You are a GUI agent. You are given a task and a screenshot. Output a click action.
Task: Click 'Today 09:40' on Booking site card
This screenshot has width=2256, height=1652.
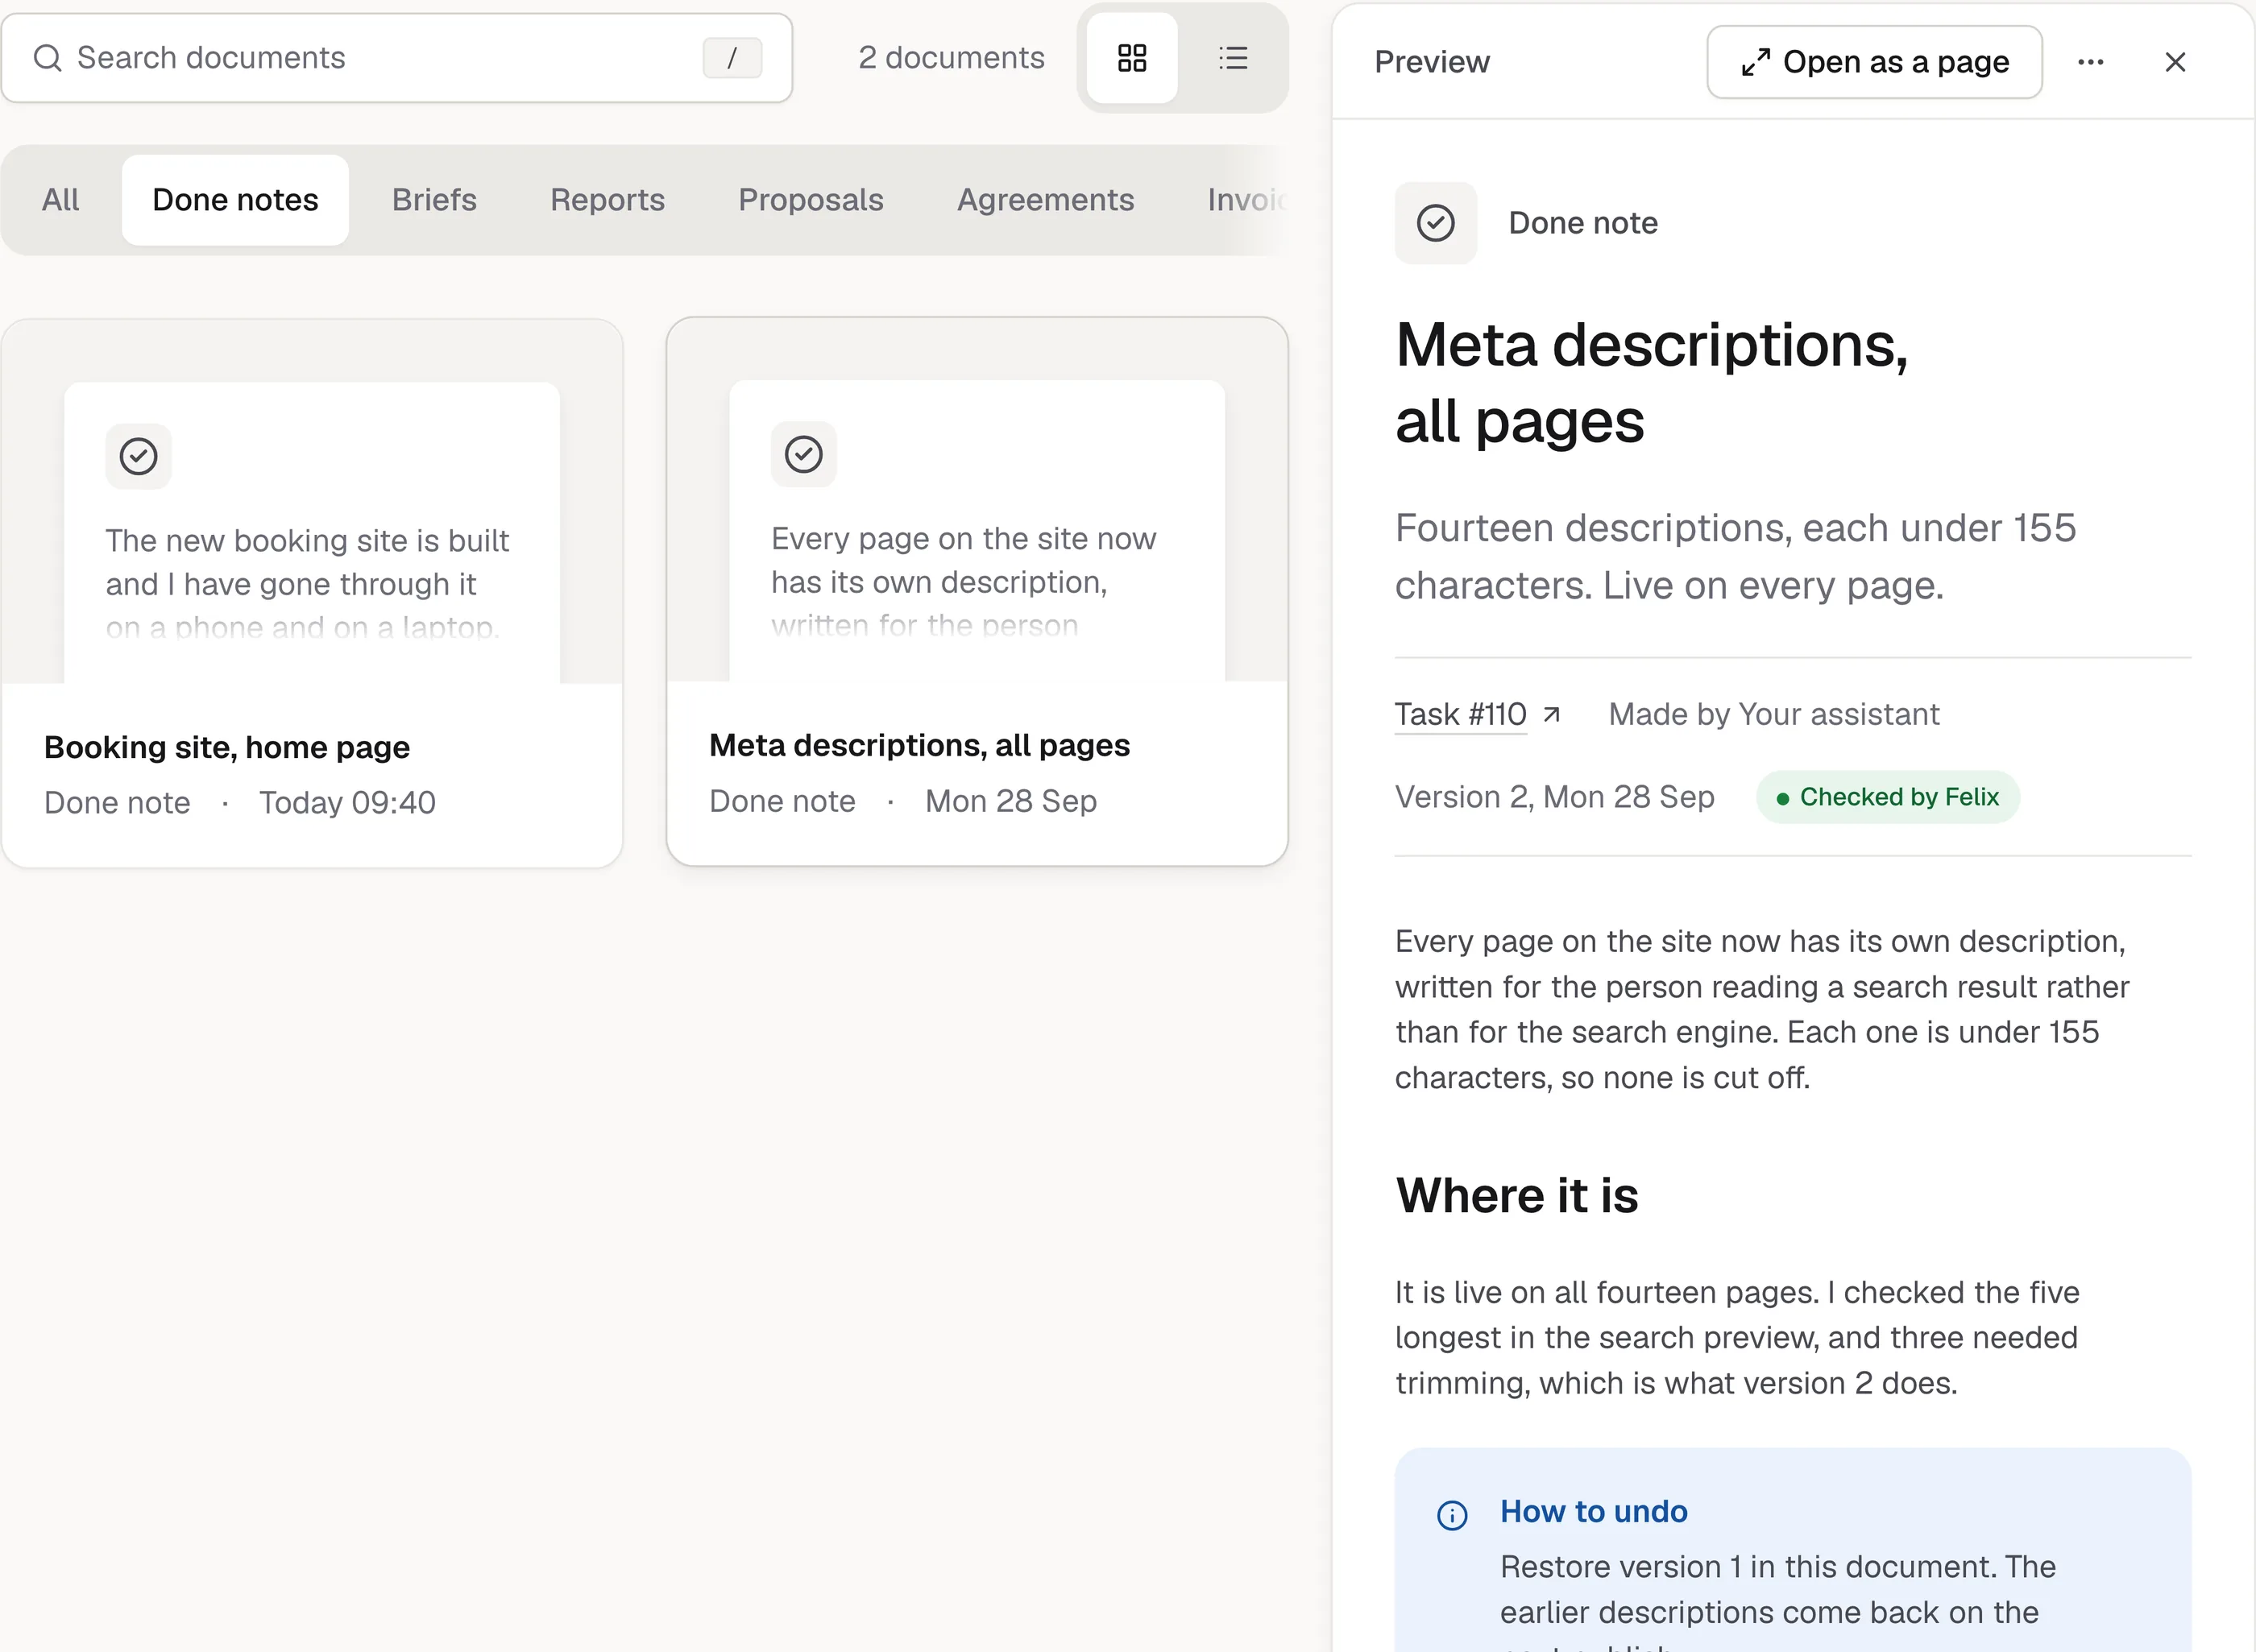[347, 802]
